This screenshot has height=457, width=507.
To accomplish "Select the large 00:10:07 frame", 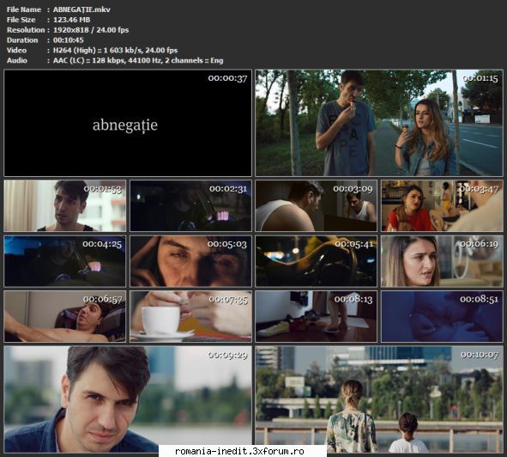I will 379,399.
